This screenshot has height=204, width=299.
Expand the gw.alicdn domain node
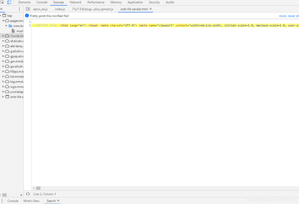[3, 66]
